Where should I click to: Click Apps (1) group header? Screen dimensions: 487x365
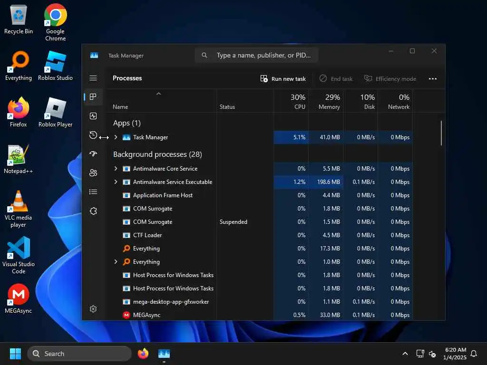tap(127, 123)
